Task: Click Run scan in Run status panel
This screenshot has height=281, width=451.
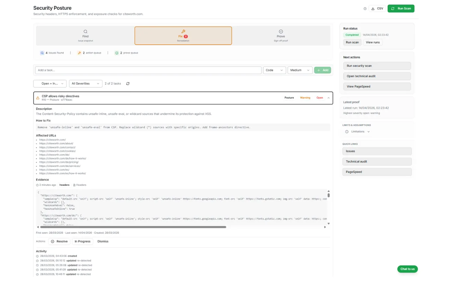Action: (x=352, y=43)
